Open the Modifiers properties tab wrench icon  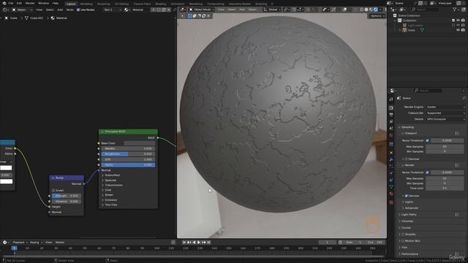[391, 159]
